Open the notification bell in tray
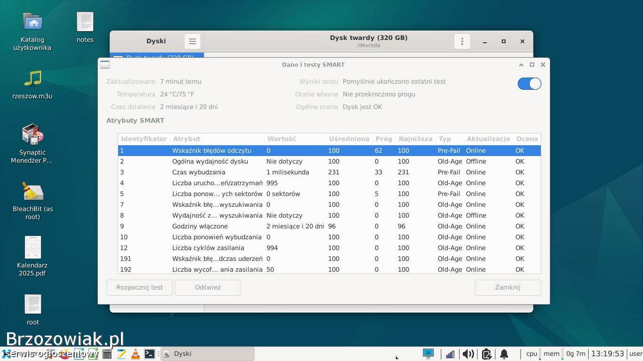 (x=504, y=354)
